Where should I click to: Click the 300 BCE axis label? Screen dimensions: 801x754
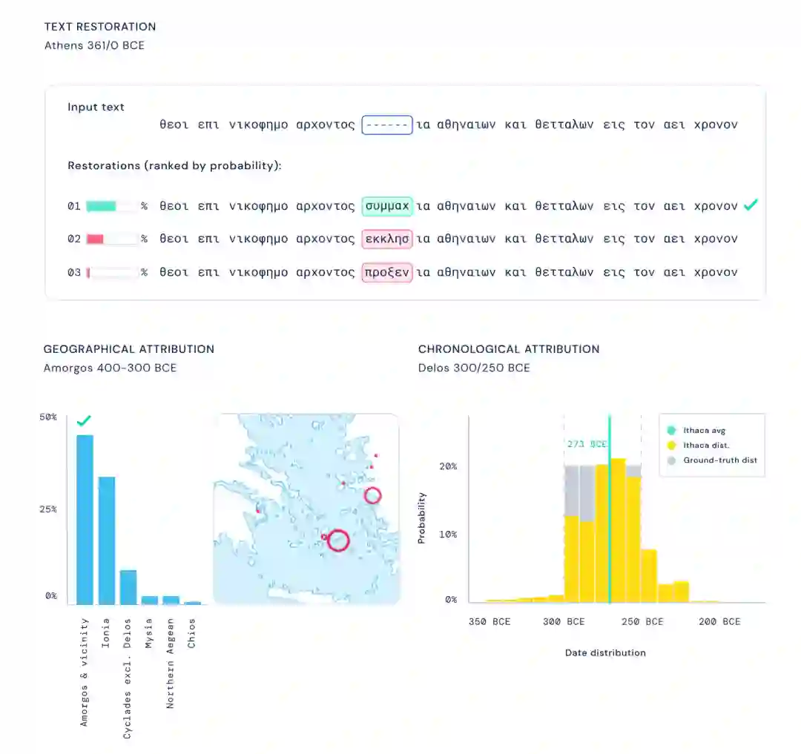click(x=564, y=622)
